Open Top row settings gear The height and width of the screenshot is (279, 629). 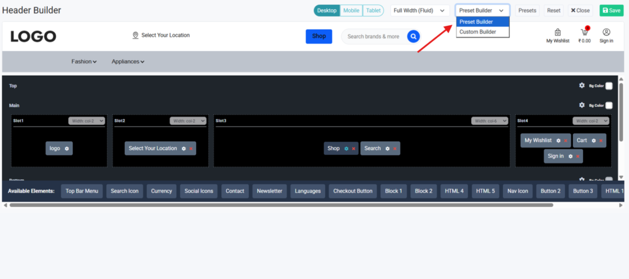(x=582, y=85)
